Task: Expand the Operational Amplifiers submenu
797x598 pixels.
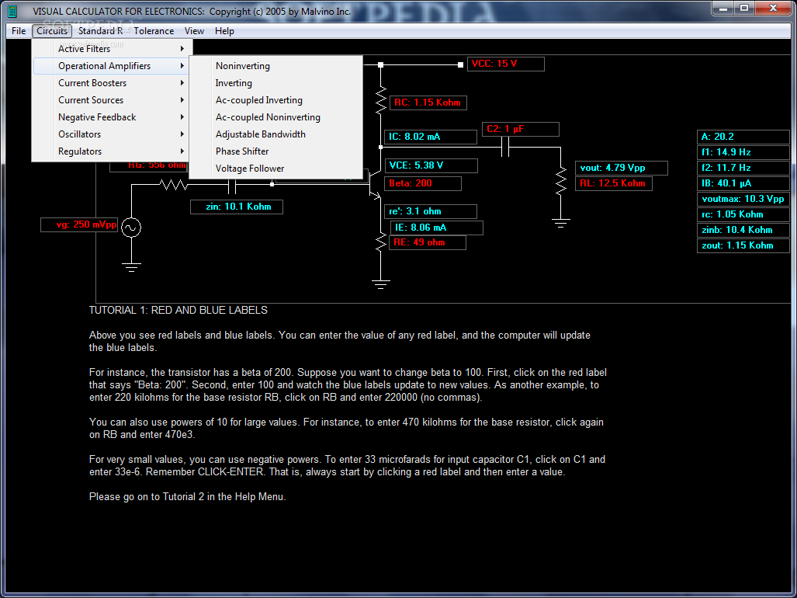Action: (x=113, y=65)
